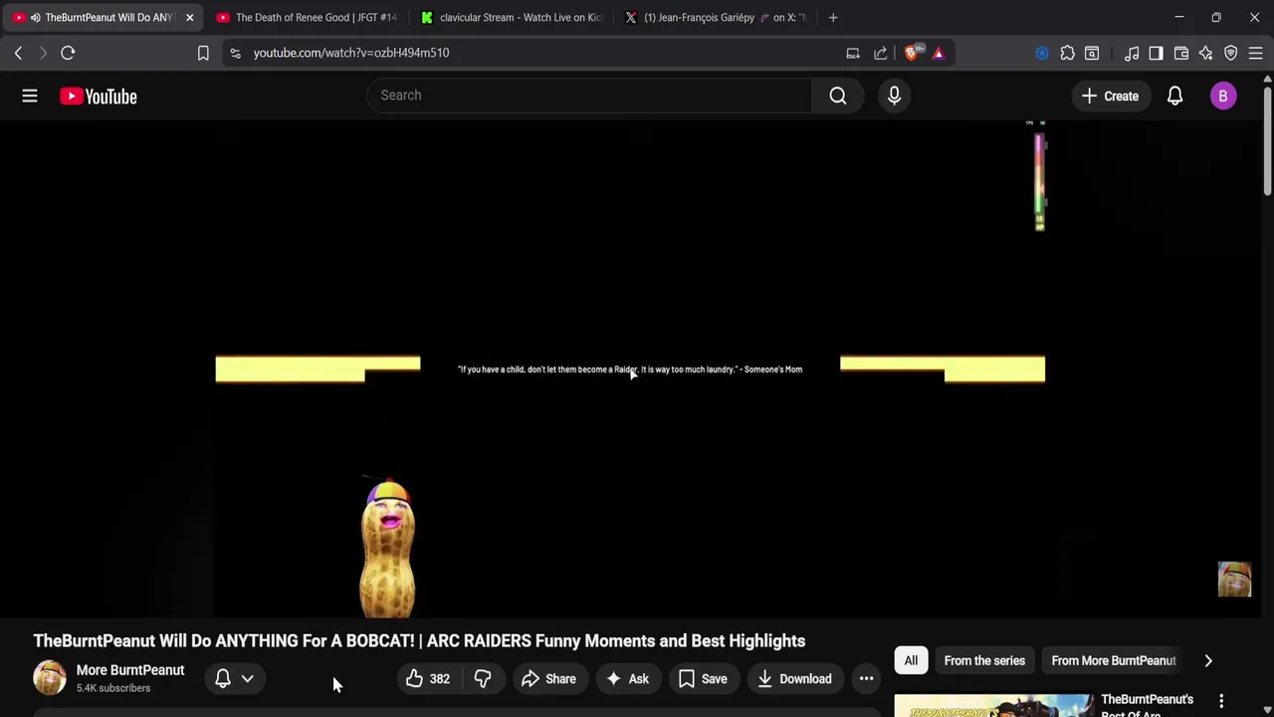Open the site settings icon in address bar
Image resolution: width=1274 pixels, height=717 pixels.
coord(235,53)
